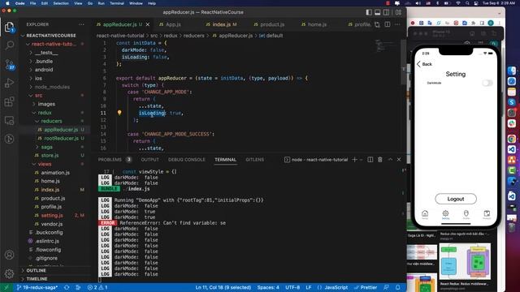520x292 pixels.
Task: Toggle the secondary side bar layout icon
Action: point(387,12)
